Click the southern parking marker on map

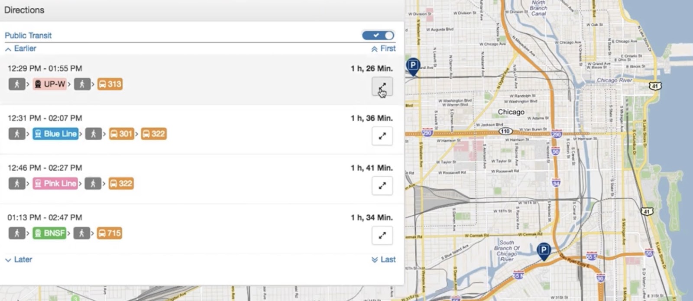[544, 250]
